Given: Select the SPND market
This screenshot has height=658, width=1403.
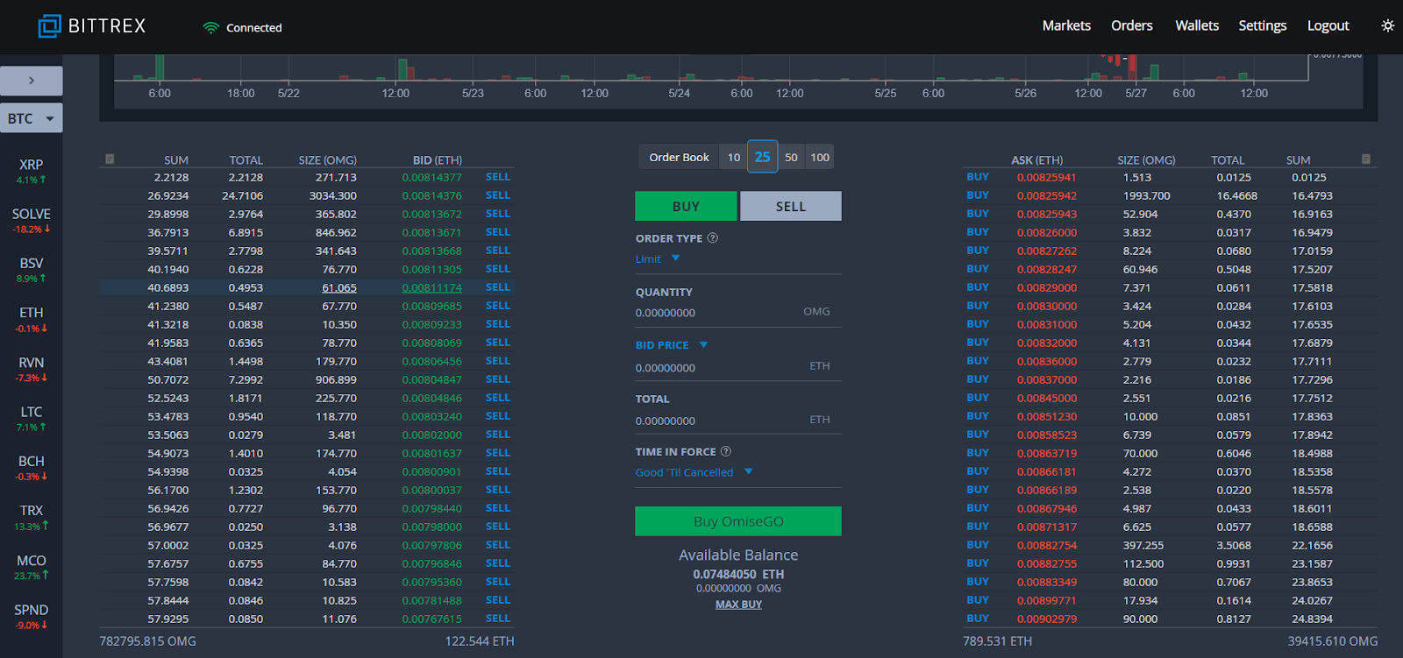Looking at the screenshot, I should [x=32, y=616].
